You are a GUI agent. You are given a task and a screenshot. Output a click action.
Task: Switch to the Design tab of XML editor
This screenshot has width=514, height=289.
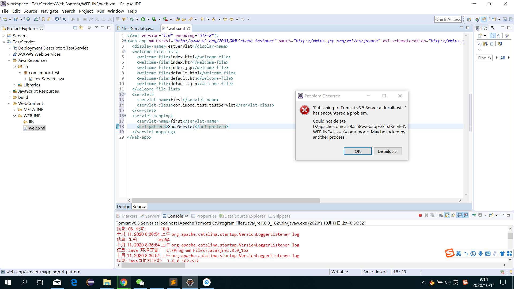123,206
